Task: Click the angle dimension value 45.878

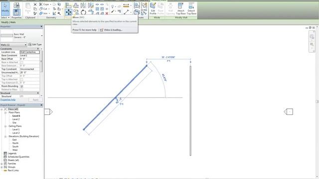Action: pos(164,78)
